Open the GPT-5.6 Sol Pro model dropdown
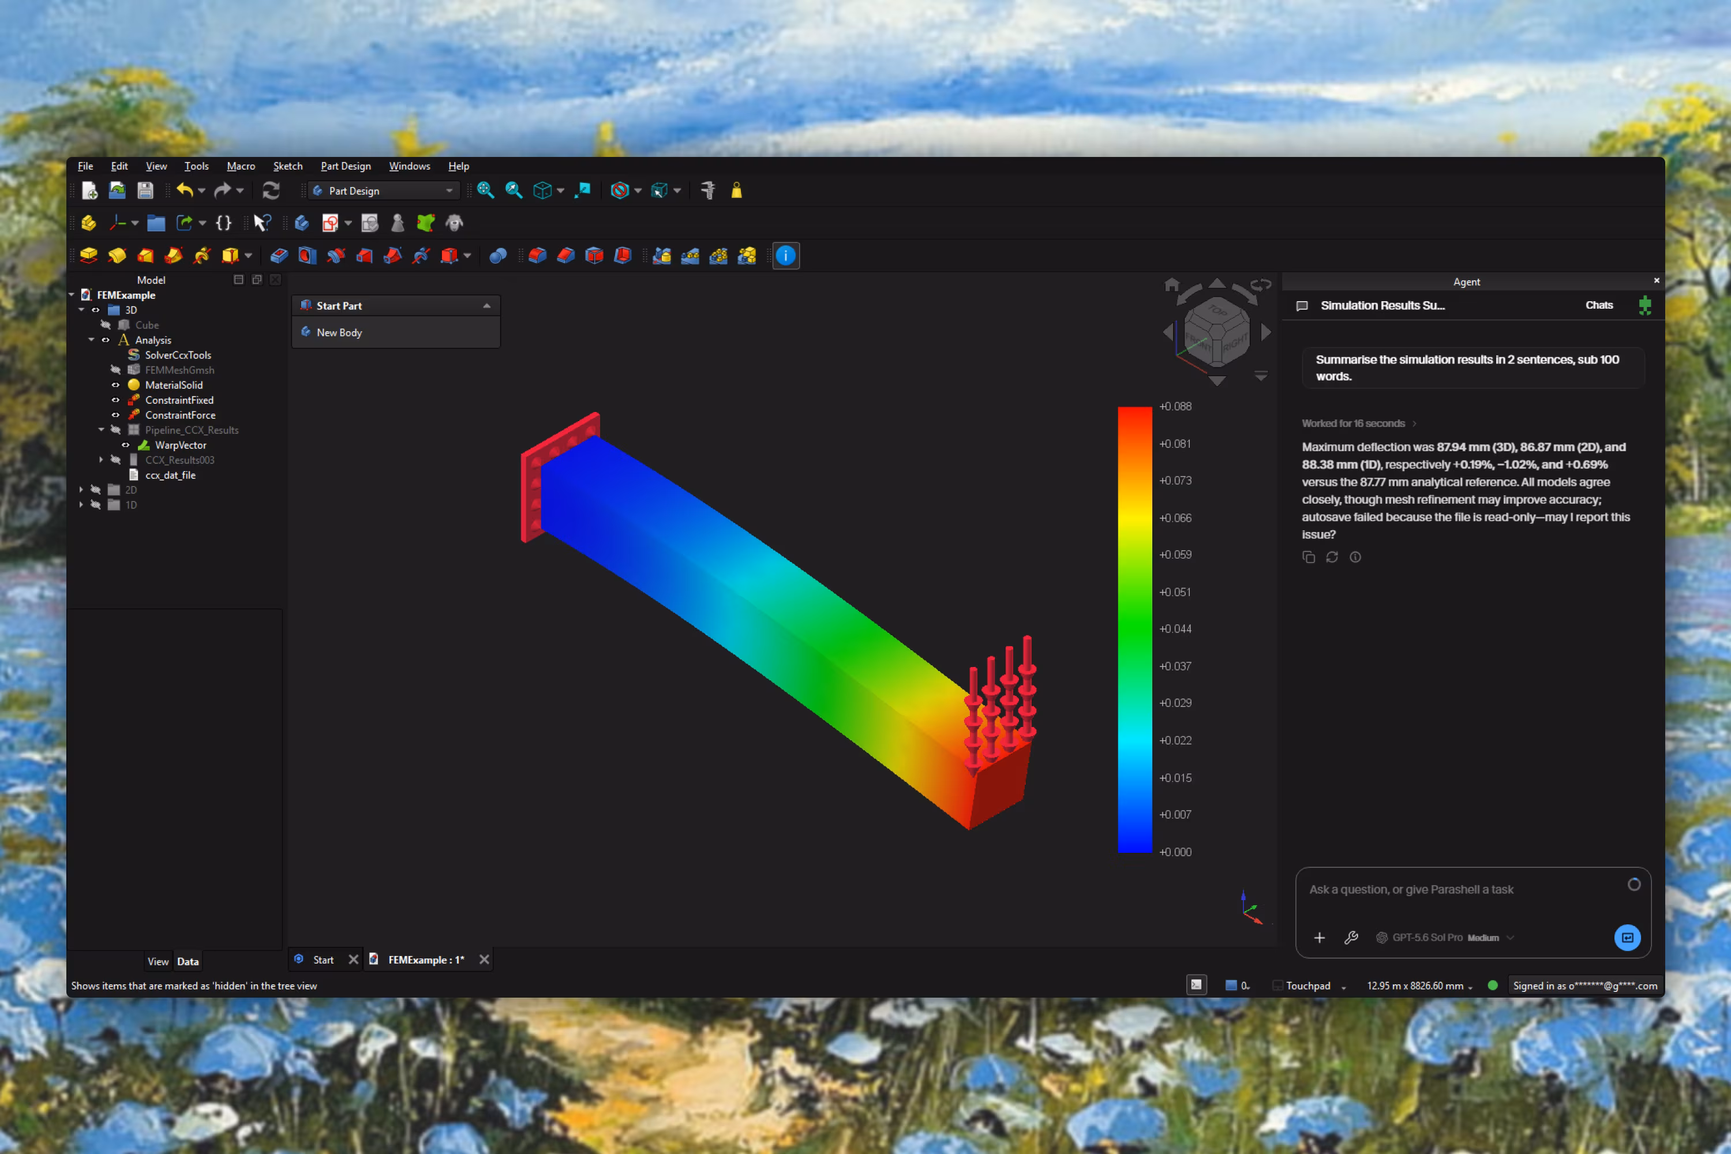 coord(1445,938)
